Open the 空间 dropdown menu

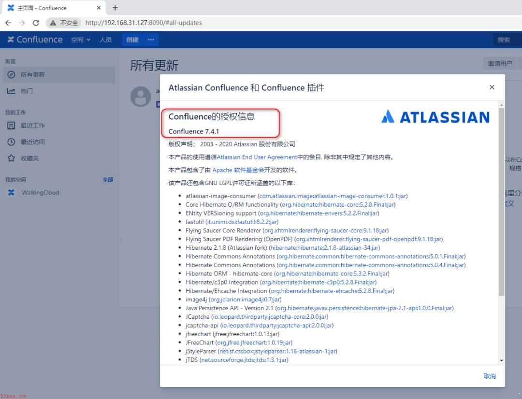(81, 40)
